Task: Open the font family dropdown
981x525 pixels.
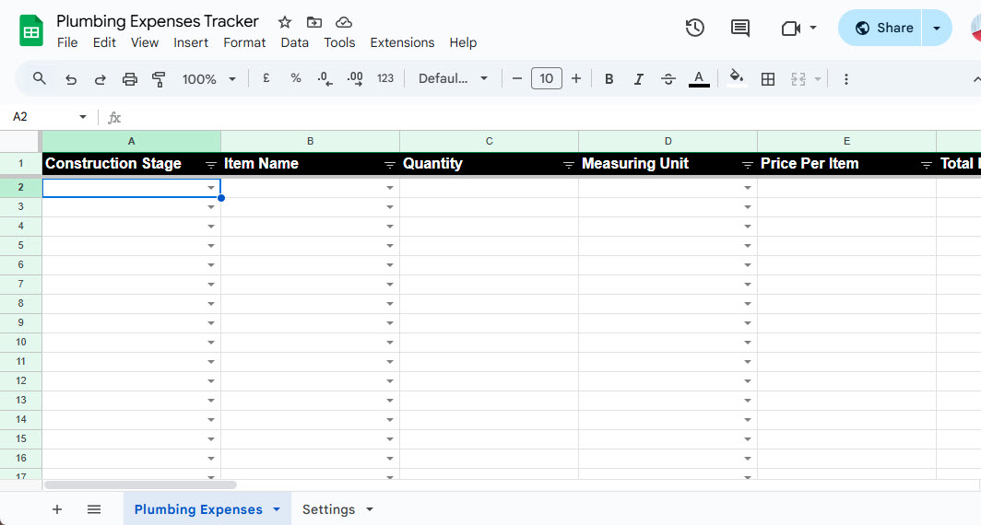Action: coord(453,79)
